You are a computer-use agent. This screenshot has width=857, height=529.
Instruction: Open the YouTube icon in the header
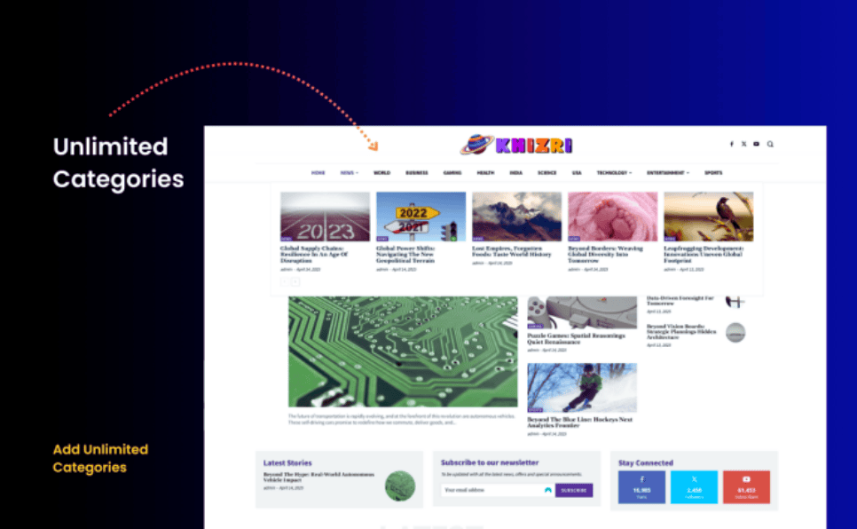coord(756,144)
